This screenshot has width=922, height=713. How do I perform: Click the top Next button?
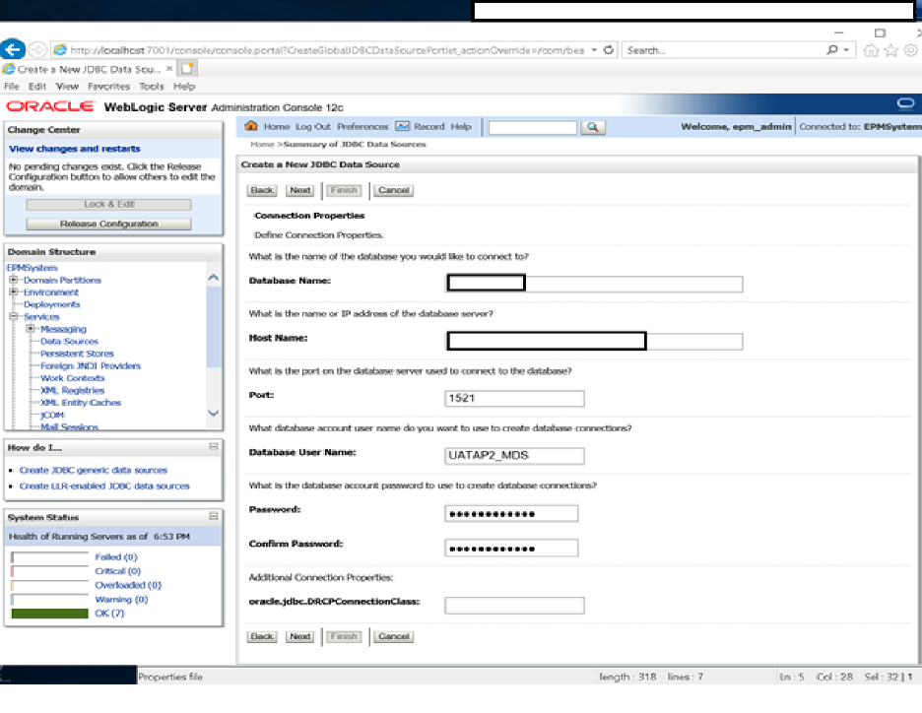pos(299,190)
